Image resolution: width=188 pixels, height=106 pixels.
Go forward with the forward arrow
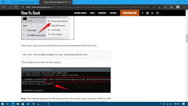coord(10,7)
